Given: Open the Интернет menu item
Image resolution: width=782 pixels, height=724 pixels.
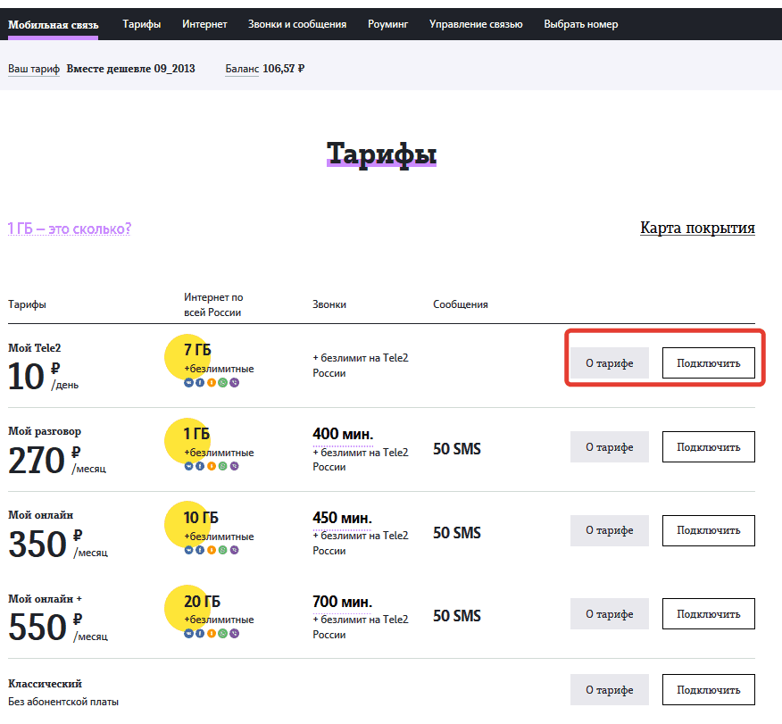Looking at the screenshot, I should tap(204, 24).
